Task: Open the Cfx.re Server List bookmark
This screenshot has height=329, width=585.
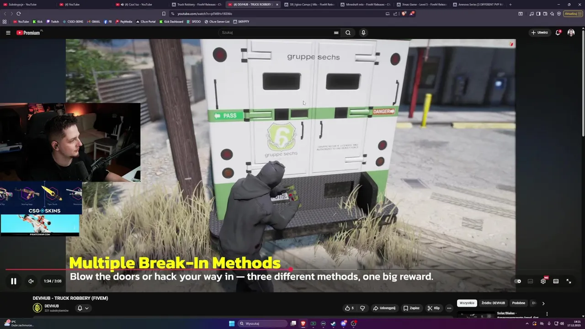Action: point(217,21)
